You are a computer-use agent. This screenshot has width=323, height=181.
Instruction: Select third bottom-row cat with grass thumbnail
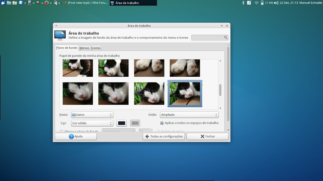[x=149, y=94]
